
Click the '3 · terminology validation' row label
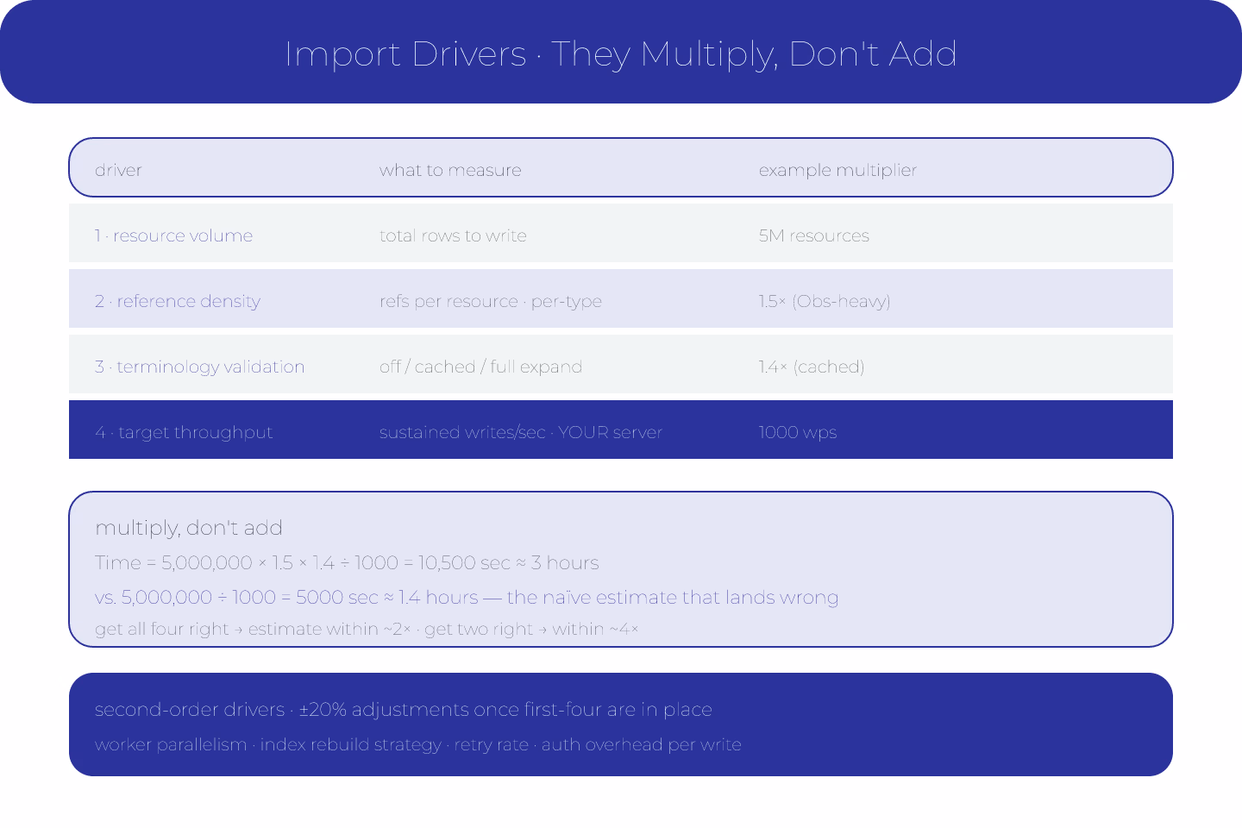[200, 367]
